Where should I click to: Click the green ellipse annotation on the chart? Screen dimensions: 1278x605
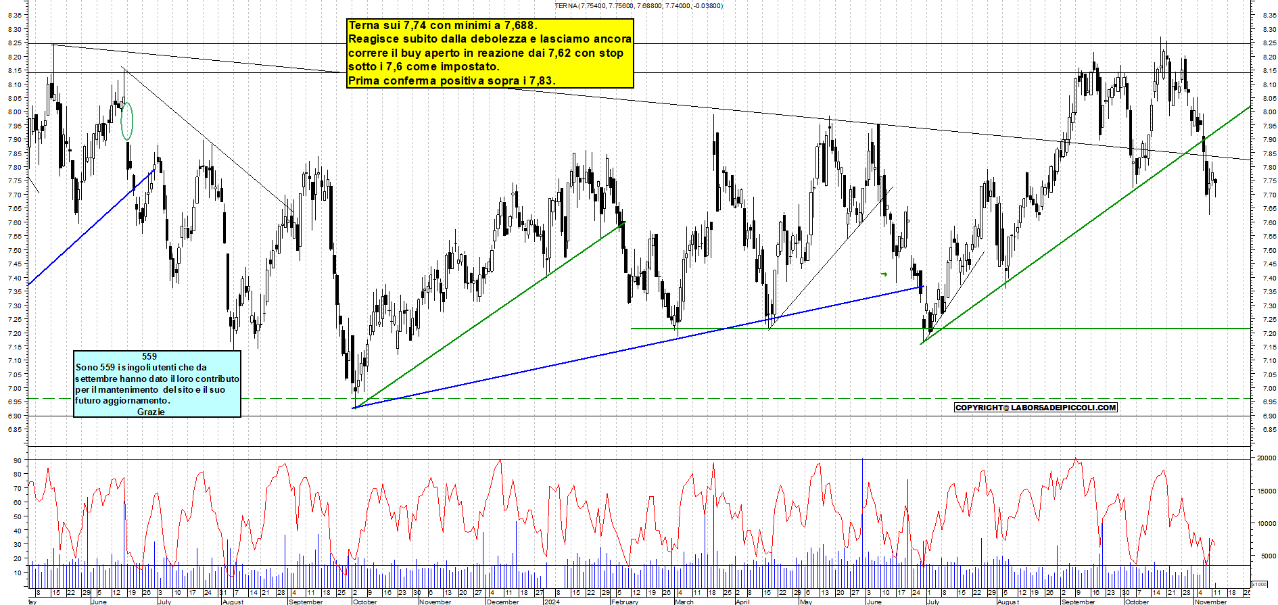[x=126, y=121]
